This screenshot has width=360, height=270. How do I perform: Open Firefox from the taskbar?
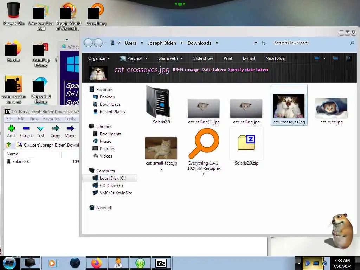96,263
